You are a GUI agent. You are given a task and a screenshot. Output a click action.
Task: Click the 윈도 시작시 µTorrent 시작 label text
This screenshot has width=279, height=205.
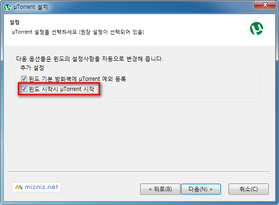[61, 89]
